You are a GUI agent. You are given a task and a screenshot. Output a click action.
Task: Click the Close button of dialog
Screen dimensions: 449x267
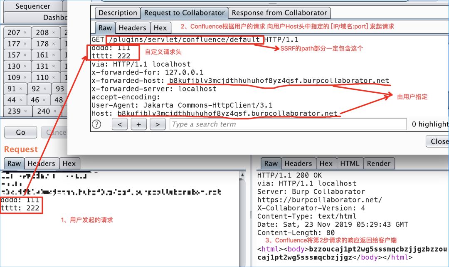point(437,141)
